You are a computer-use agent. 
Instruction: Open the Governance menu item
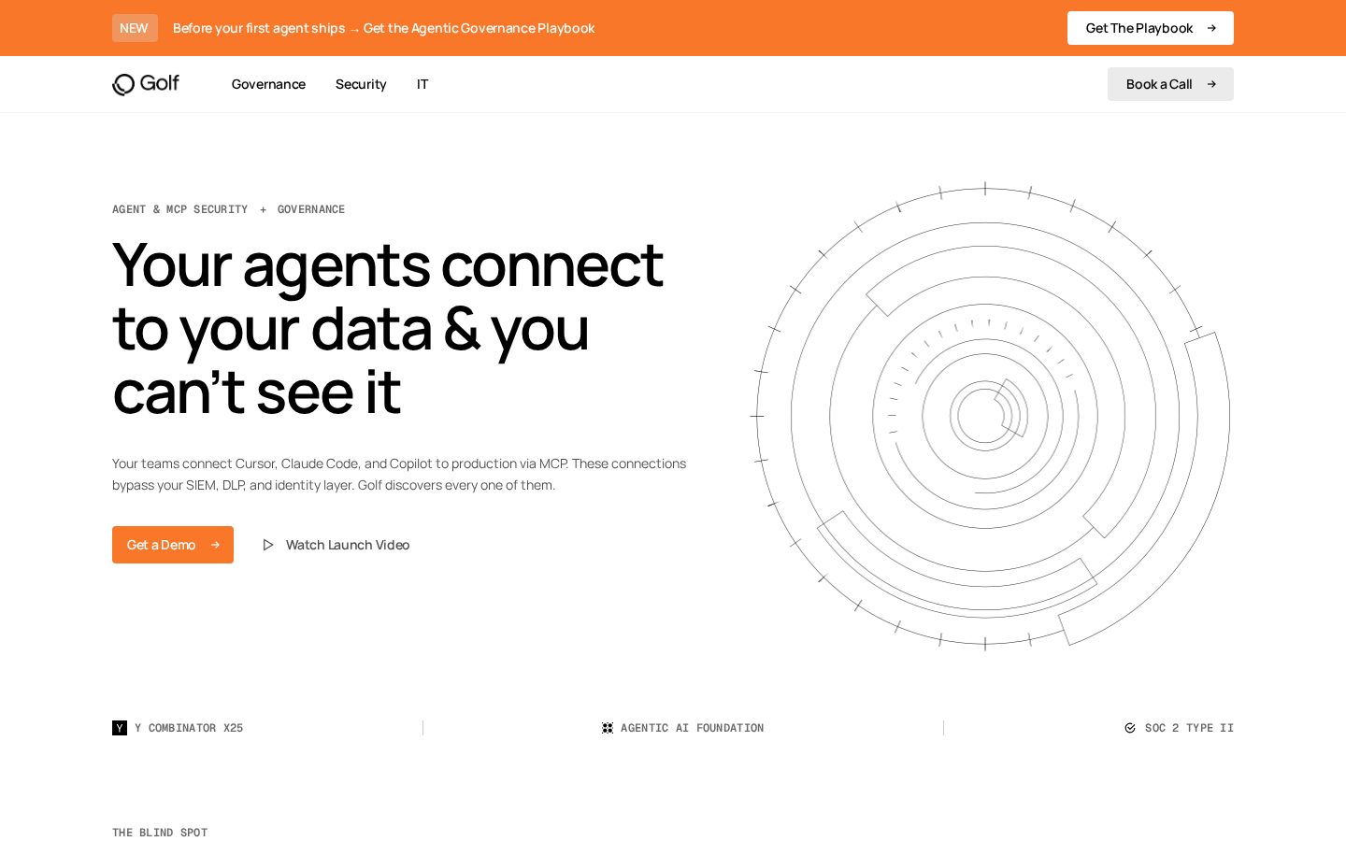[268, 84]
